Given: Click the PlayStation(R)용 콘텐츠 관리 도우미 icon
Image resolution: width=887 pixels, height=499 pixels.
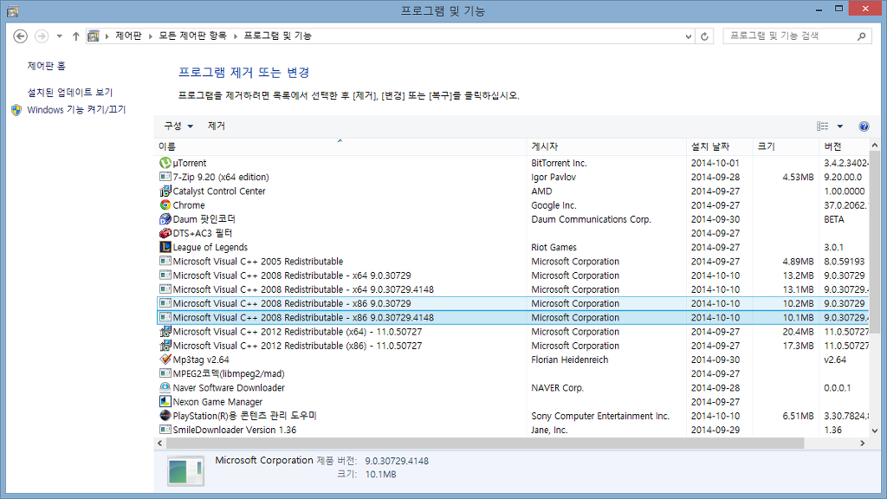Looking at the screenshot, I should pyautogui.click(x=165, y=416).
